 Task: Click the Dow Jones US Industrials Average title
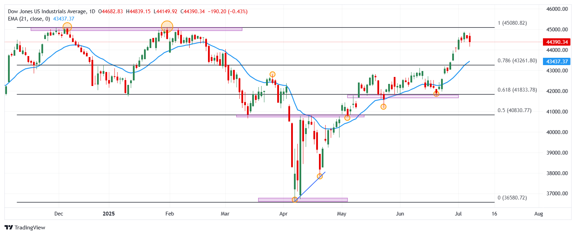pyautogui.click(x=47, y=11)
